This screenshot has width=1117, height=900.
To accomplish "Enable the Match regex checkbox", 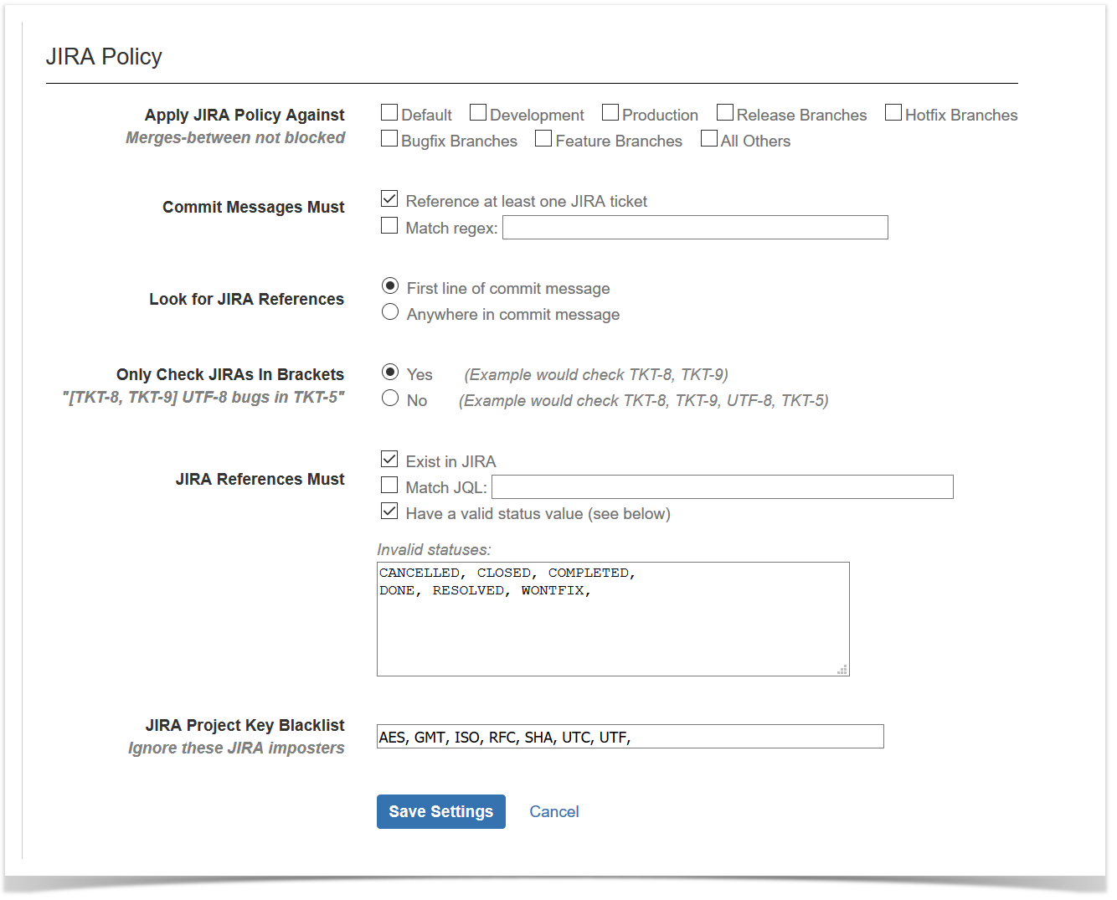I will pos(389,226).
